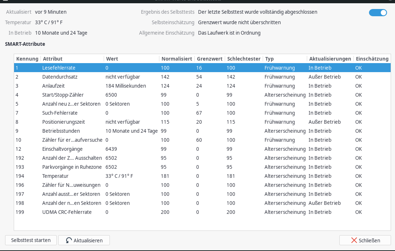Click 'Grenzwert wurde nicht überschritten' text
The image size is (395, 251).
239,22
